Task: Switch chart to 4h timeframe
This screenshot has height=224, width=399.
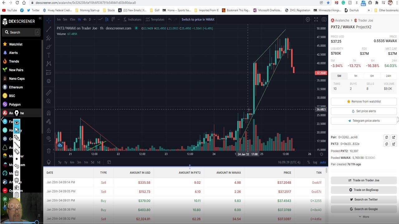Action: 85,19
